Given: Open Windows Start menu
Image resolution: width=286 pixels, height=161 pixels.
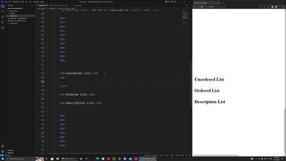Looking at the screenshot, I should pyautogui.click(x=3, y=159).
